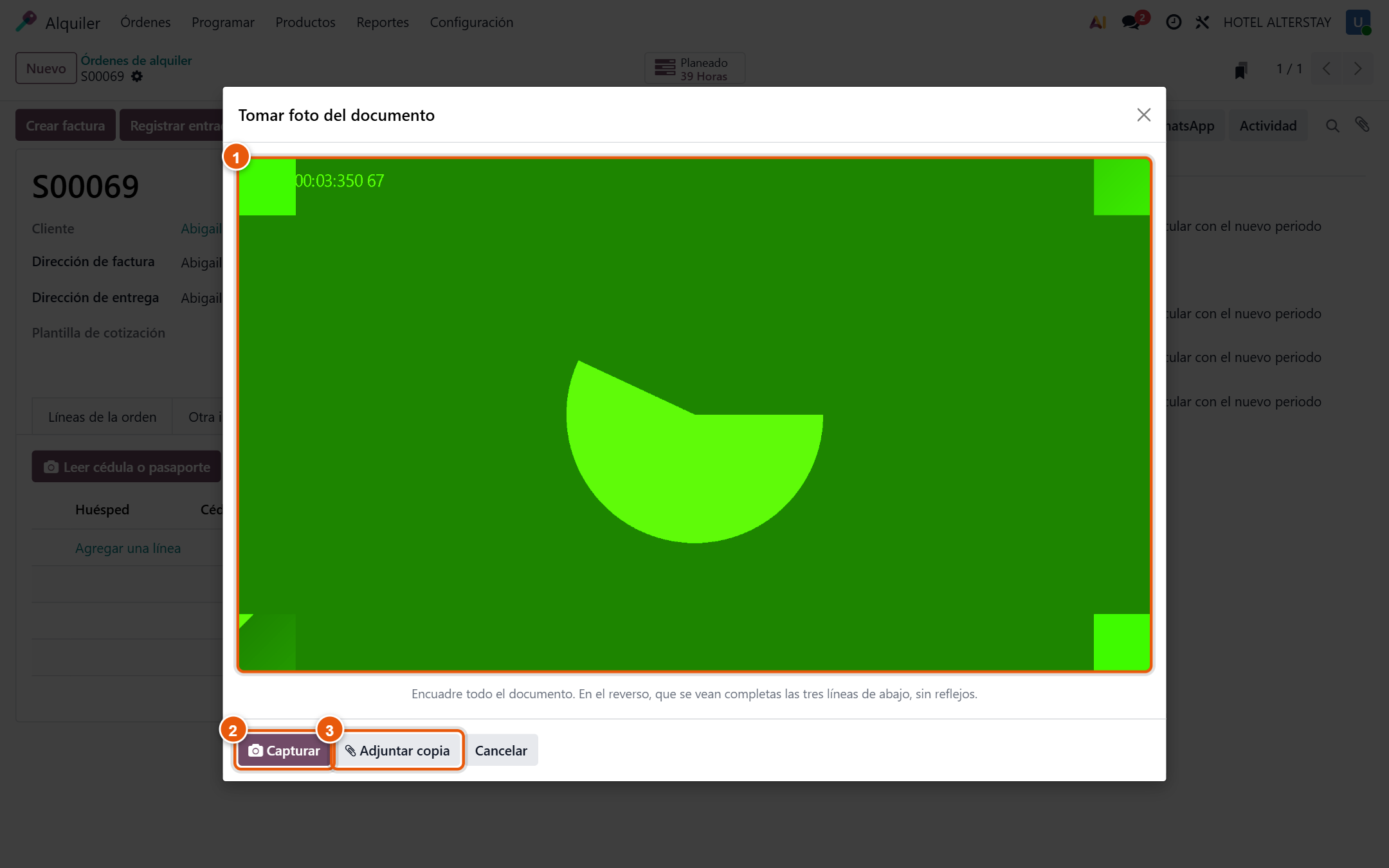
Task: Open the Productos menu
Action: (x=305, y=22)
